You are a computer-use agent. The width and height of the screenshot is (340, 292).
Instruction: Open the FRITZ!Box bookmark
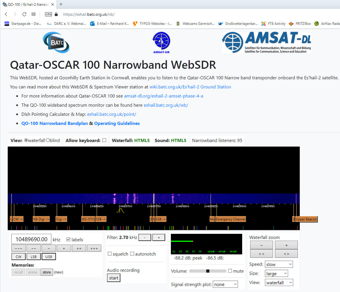tap(300, 24)
